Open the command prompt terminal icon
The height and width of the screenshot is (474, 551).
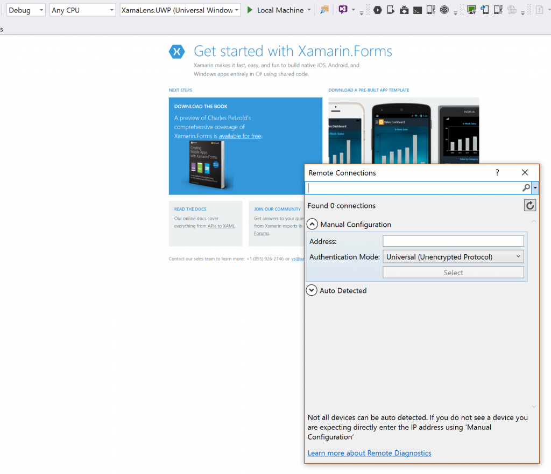click(x=417, y=10)
